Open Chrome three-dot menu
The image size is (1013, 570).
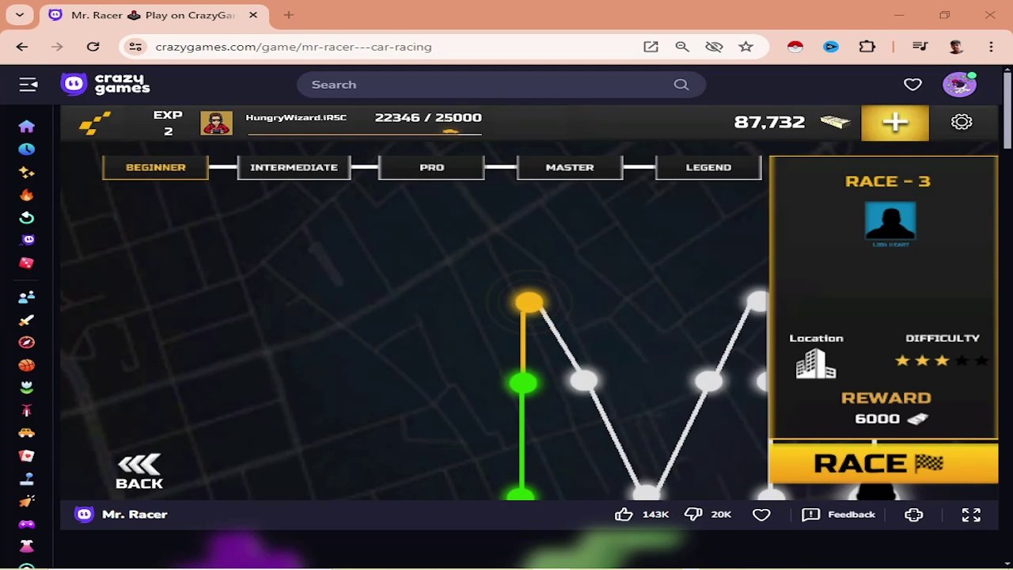tap(991, 47)
